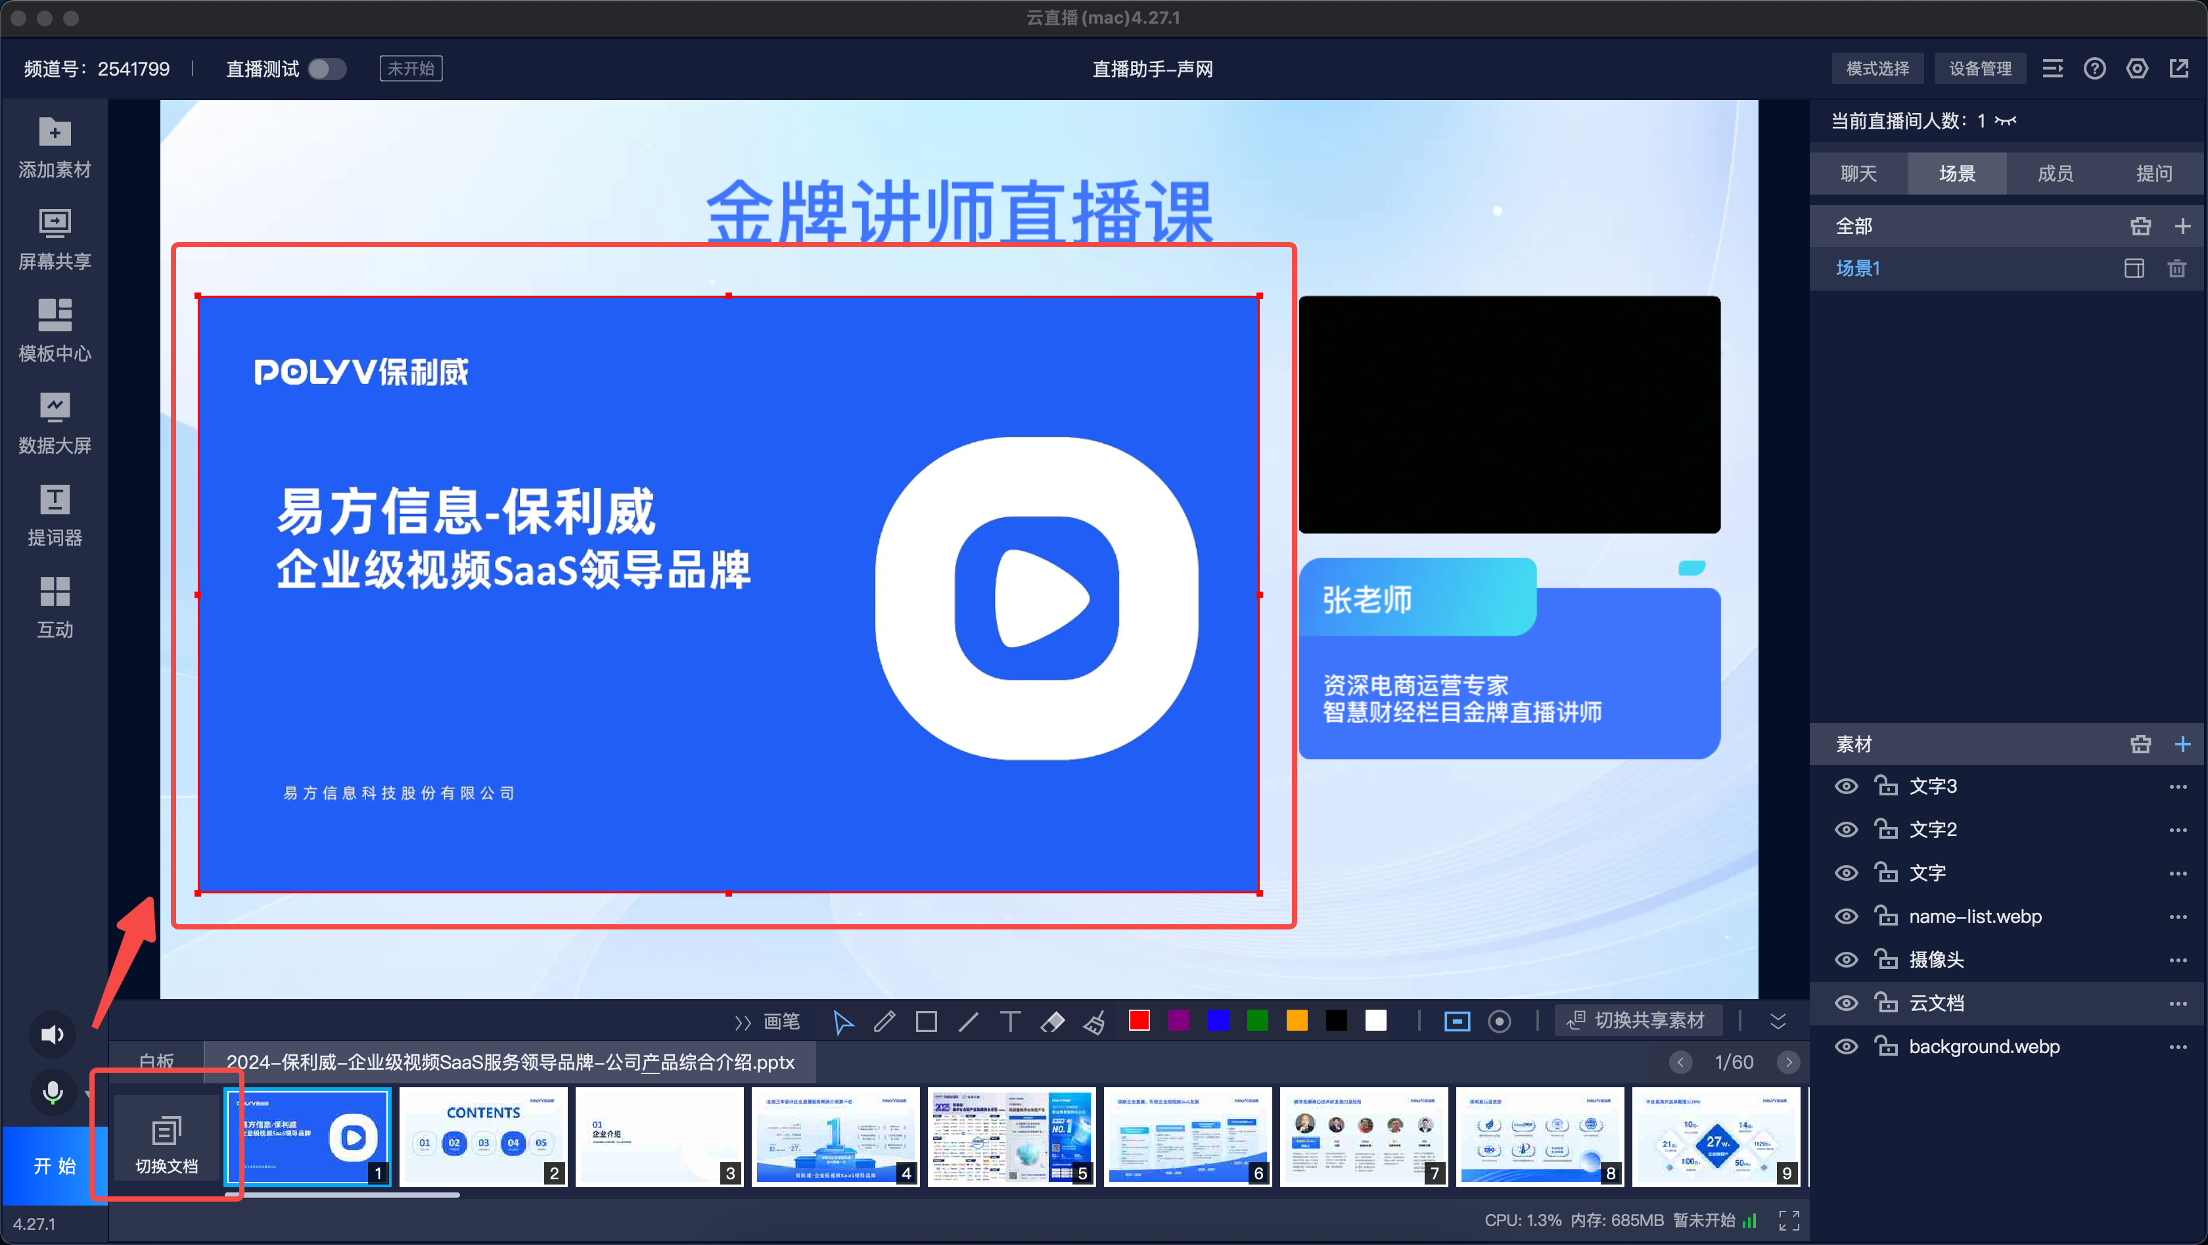This screenshot has height=1245, width=2208.
Task: Select the arrow pointer tool
Action: pyautogui.click(x=842, y=1022)
